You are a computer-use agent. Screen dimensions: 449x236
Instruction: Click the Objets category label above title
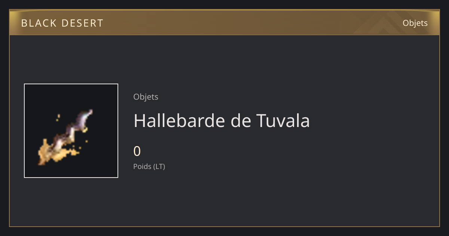click(146, 97)
